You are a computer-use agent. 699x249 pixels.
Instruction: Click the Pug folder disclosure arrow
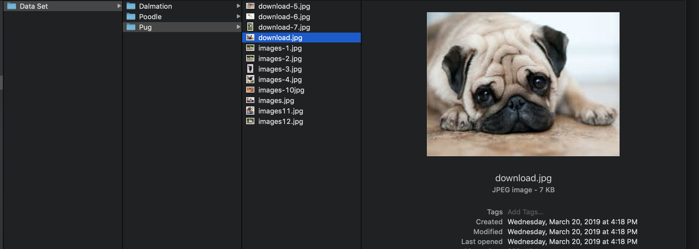[x=238, y=27]
